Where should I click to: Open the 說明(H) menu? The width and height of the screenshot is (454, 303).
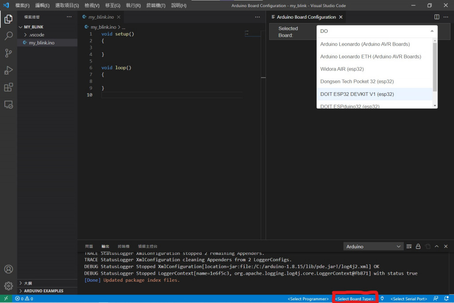(179, 5)
